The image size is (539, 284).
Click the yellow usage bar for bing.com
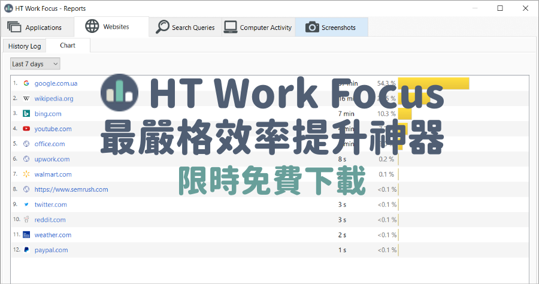coord(405,114)
